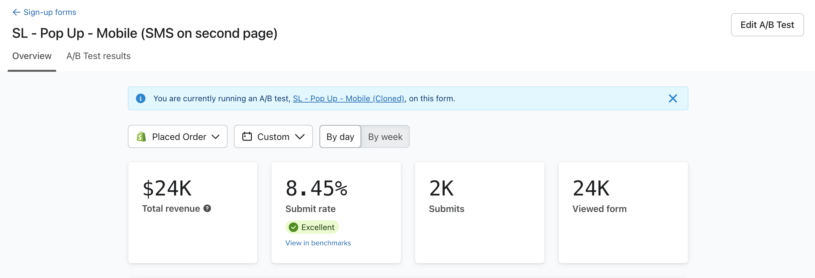Dismiss the A/B test notification banner

point(673,98)
